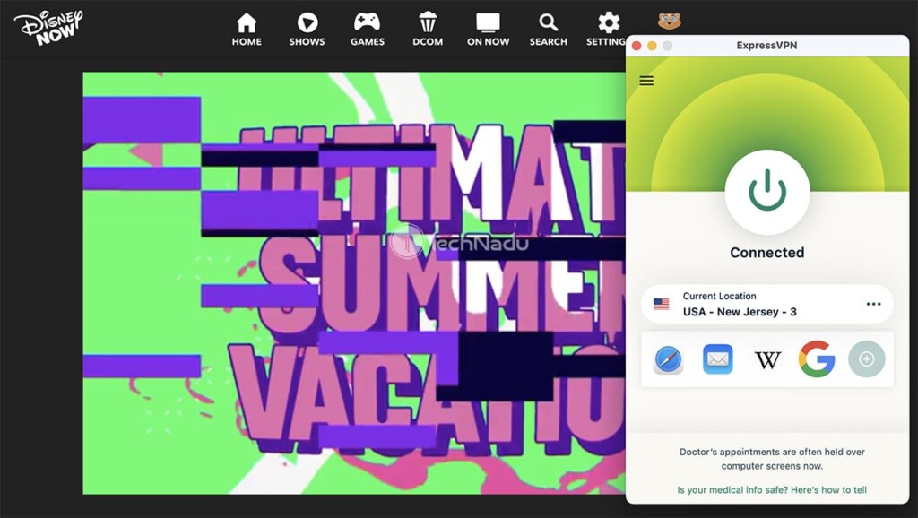
Task: Open the three-dot location options menu
Action: click(873, 304)
